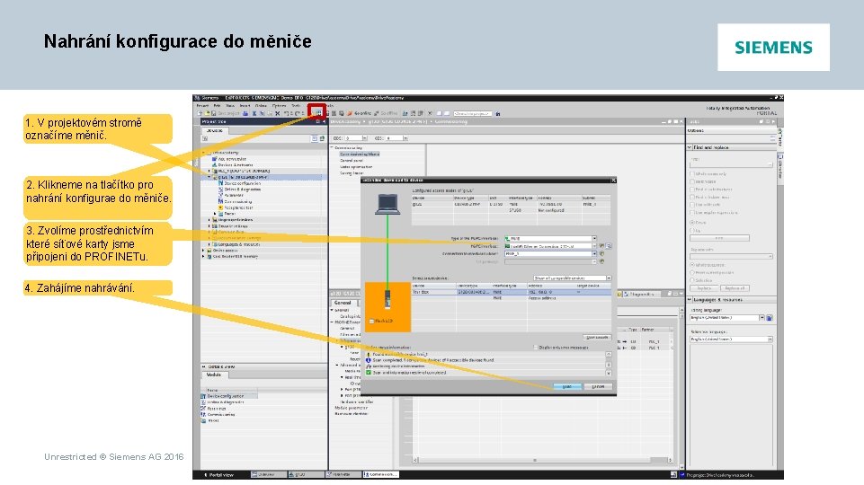864x485 pixels.
Task: Open the Reference language dropdown
Action: (770, 339)
